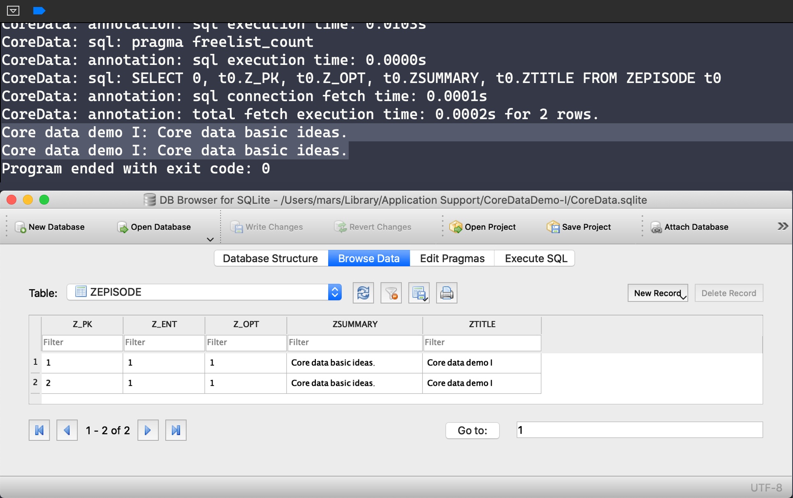This screenshot has height=498, width=793.
Task: Select the ZTITLE cell in row 2
Action: pos(482,383)
